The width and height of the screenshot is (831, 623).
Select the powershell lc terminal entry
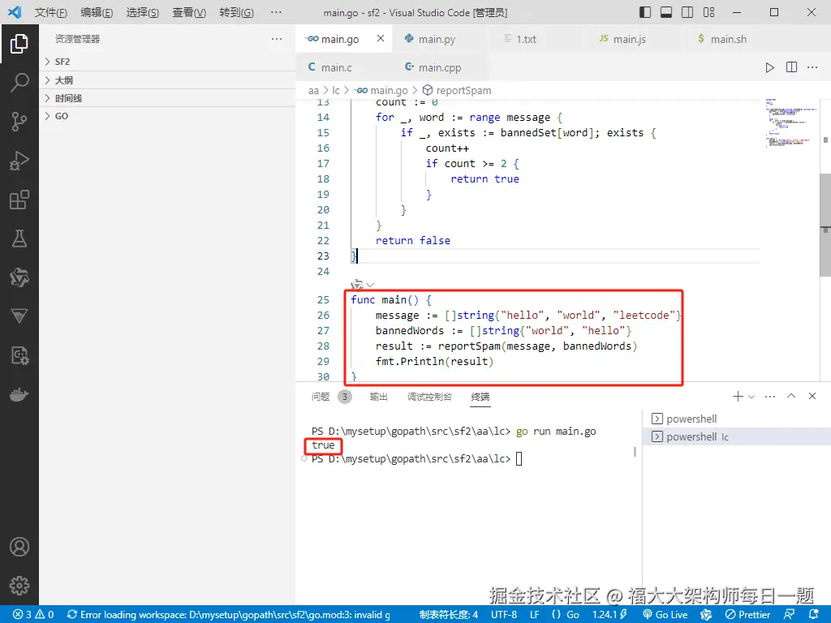click(736, 437)
